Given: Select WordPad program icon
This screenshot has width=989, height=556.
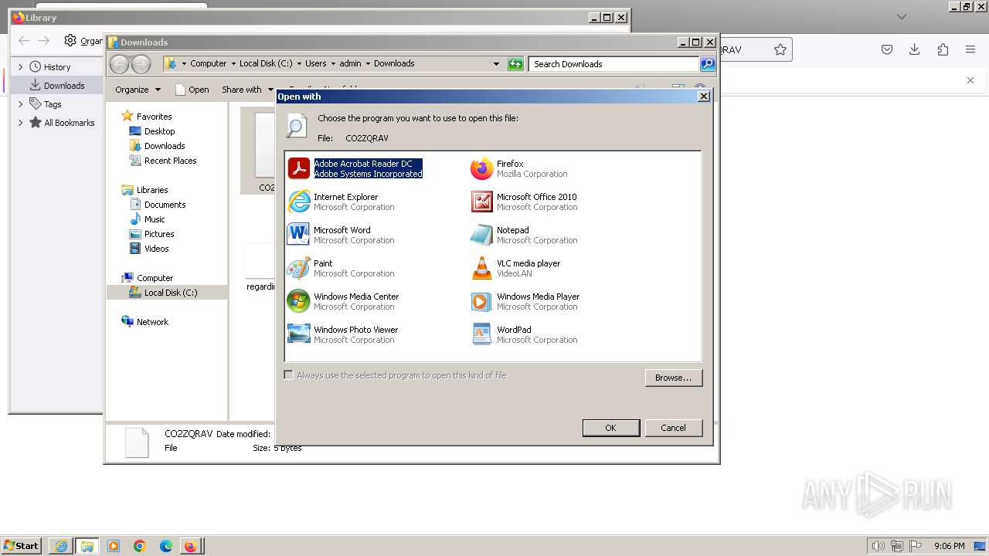Looking at the screenshot, I should coord(481,334).
